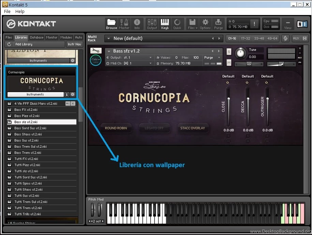This screenshot has width=312, height=235.
Task: Open the Output section icon
Action: 151,23
